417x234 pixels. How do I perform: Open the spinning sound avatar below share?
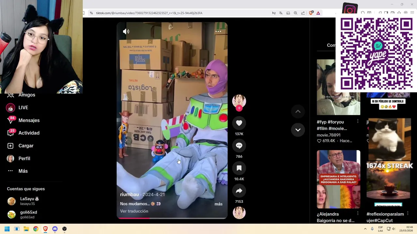(x=239, y=213)
